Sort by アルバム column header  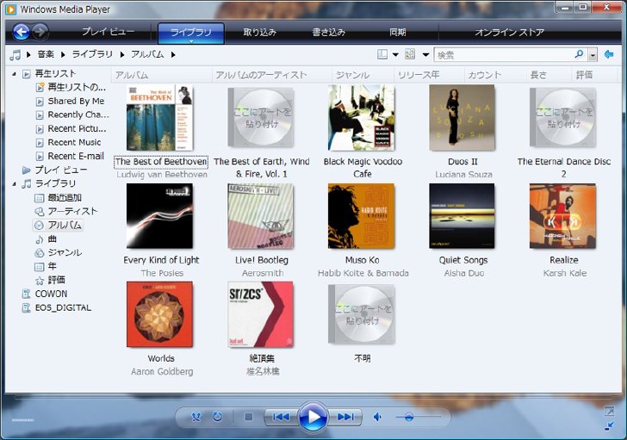tap(162, 75)
